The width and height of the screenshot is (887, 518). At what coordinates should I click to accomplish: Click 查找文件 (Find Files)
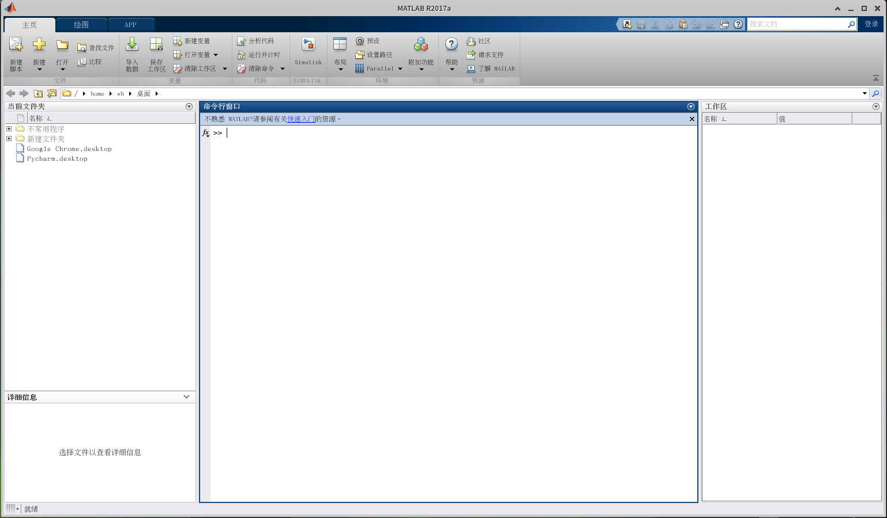(96, 48)
